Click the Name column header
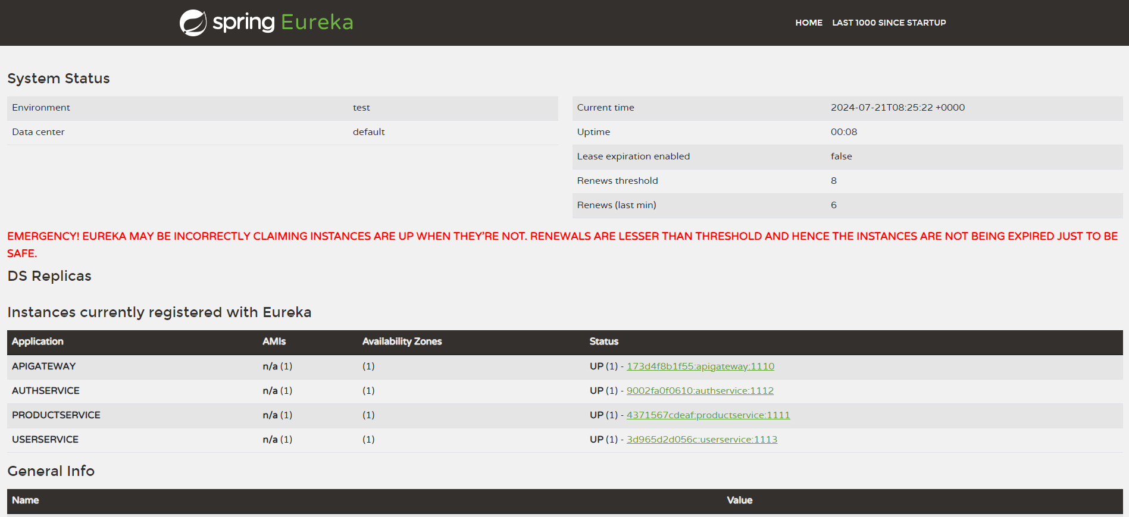Image resolution: width=1129 pixels, height=517 pixels. tap(26, 500)
